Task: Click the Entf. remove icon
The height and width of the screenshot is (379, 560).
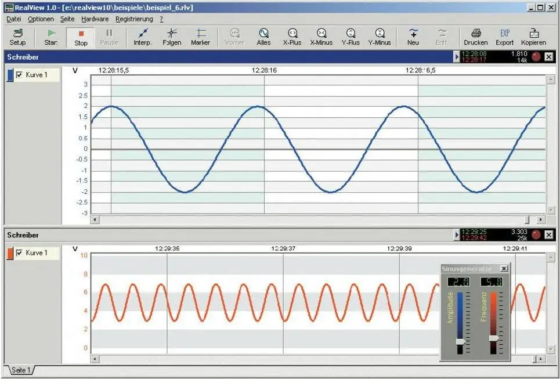Action: (x=442, y=37)
